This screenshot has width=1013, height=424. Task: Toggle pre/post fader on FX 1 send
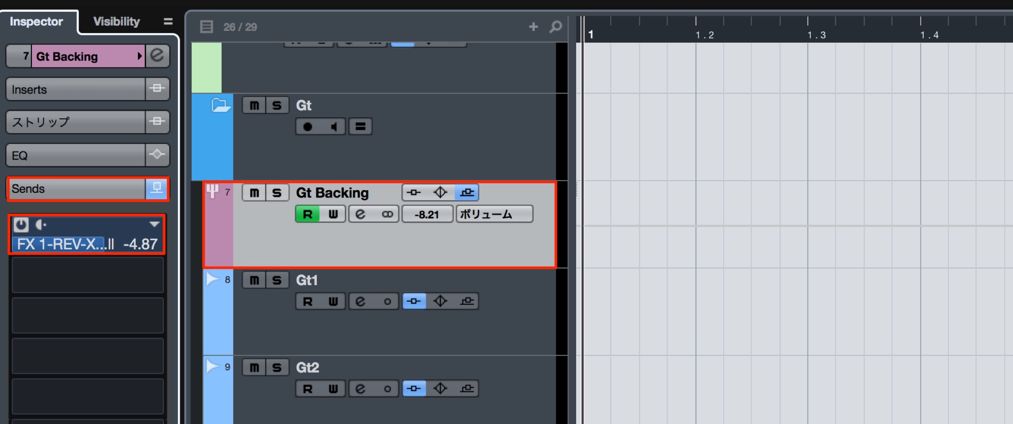click(x=41, y=224)
